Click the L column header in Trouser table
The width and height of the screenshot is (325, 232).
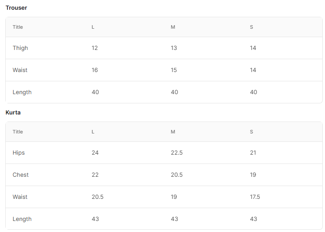93,27
